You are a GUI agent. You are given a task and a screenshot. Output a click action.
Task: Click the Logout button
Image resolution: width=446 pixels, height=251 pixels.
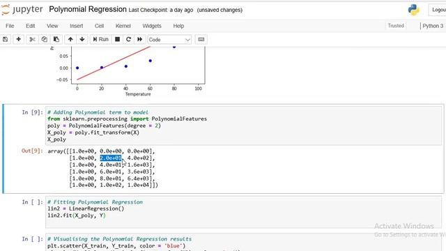click(438, 10)
